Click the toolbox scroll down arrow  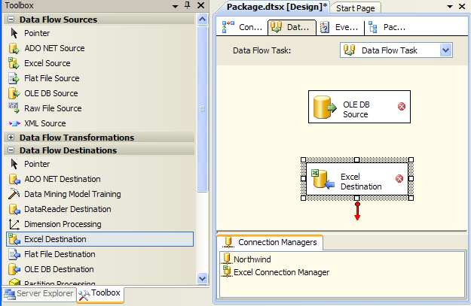click(203, 278)
